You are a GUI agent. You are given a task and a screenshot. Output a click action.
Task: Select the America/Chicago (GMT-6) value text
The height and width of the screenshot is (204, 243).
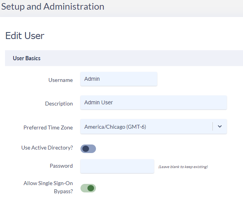pyautogui.click(x=115, y=127)
